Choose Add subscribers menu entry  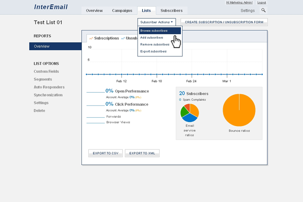[x=152, y=37]
